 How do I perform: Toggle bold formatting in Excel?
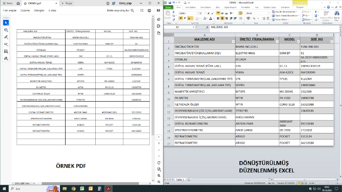181,19
